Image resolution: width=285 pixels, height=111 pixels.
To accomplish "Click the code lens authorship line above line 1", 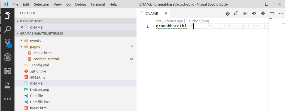I will coord(182,21).
